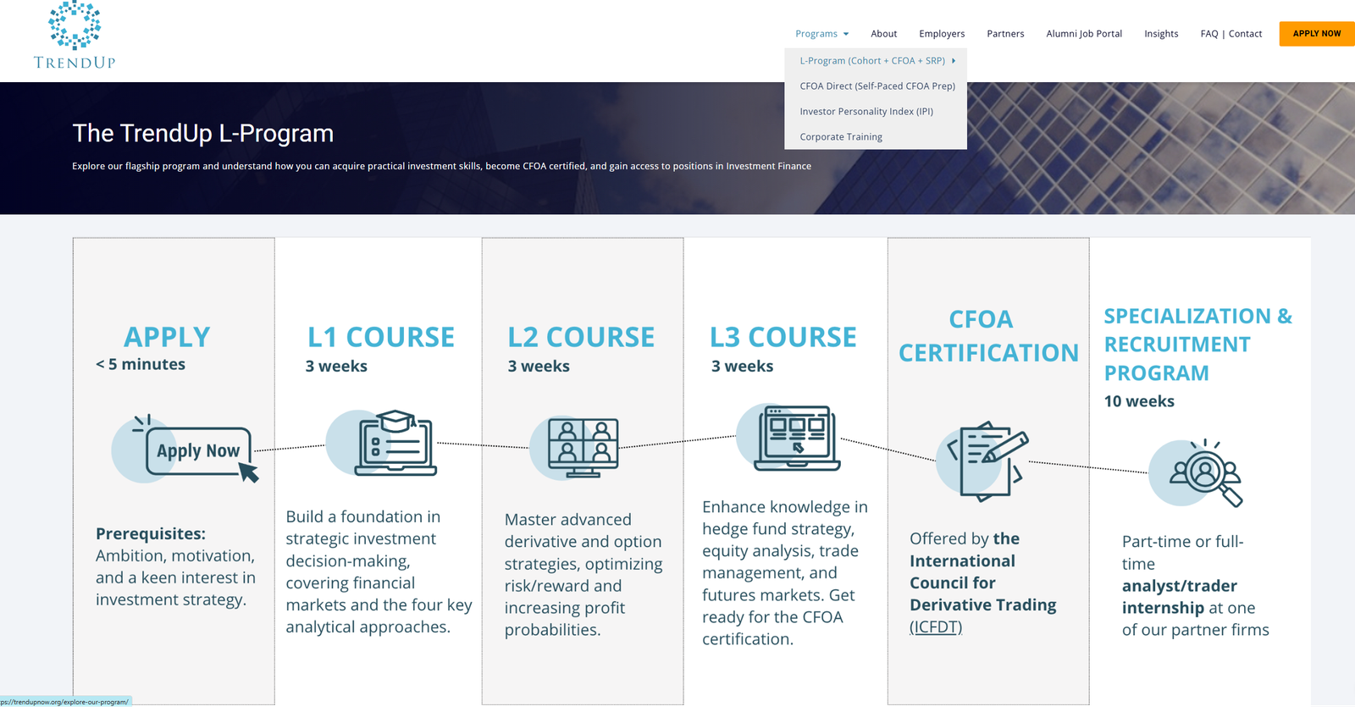Open Corporate Training menu entry
Screen dimensions: 1355x723
[841, 137]
